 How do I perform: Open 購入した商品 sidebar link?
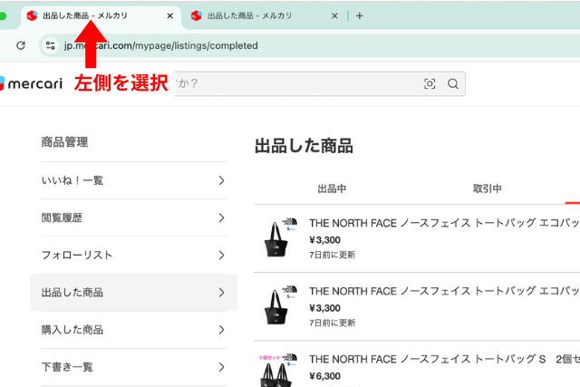[72, 330]
